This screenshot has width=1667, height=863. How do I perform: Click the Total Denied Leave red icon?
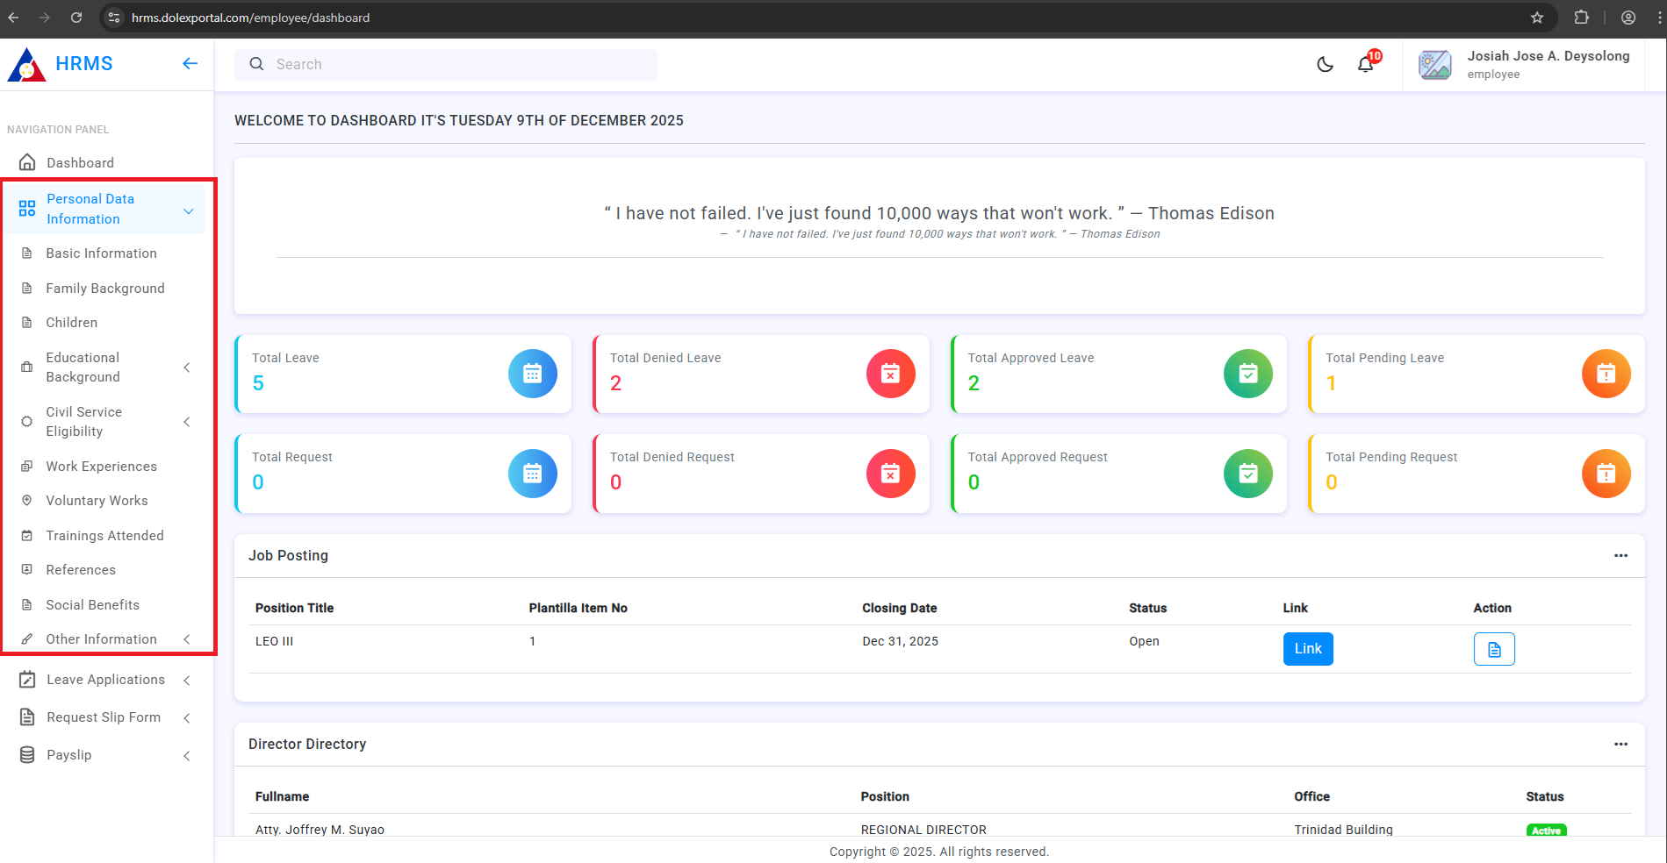click(890, 374)
